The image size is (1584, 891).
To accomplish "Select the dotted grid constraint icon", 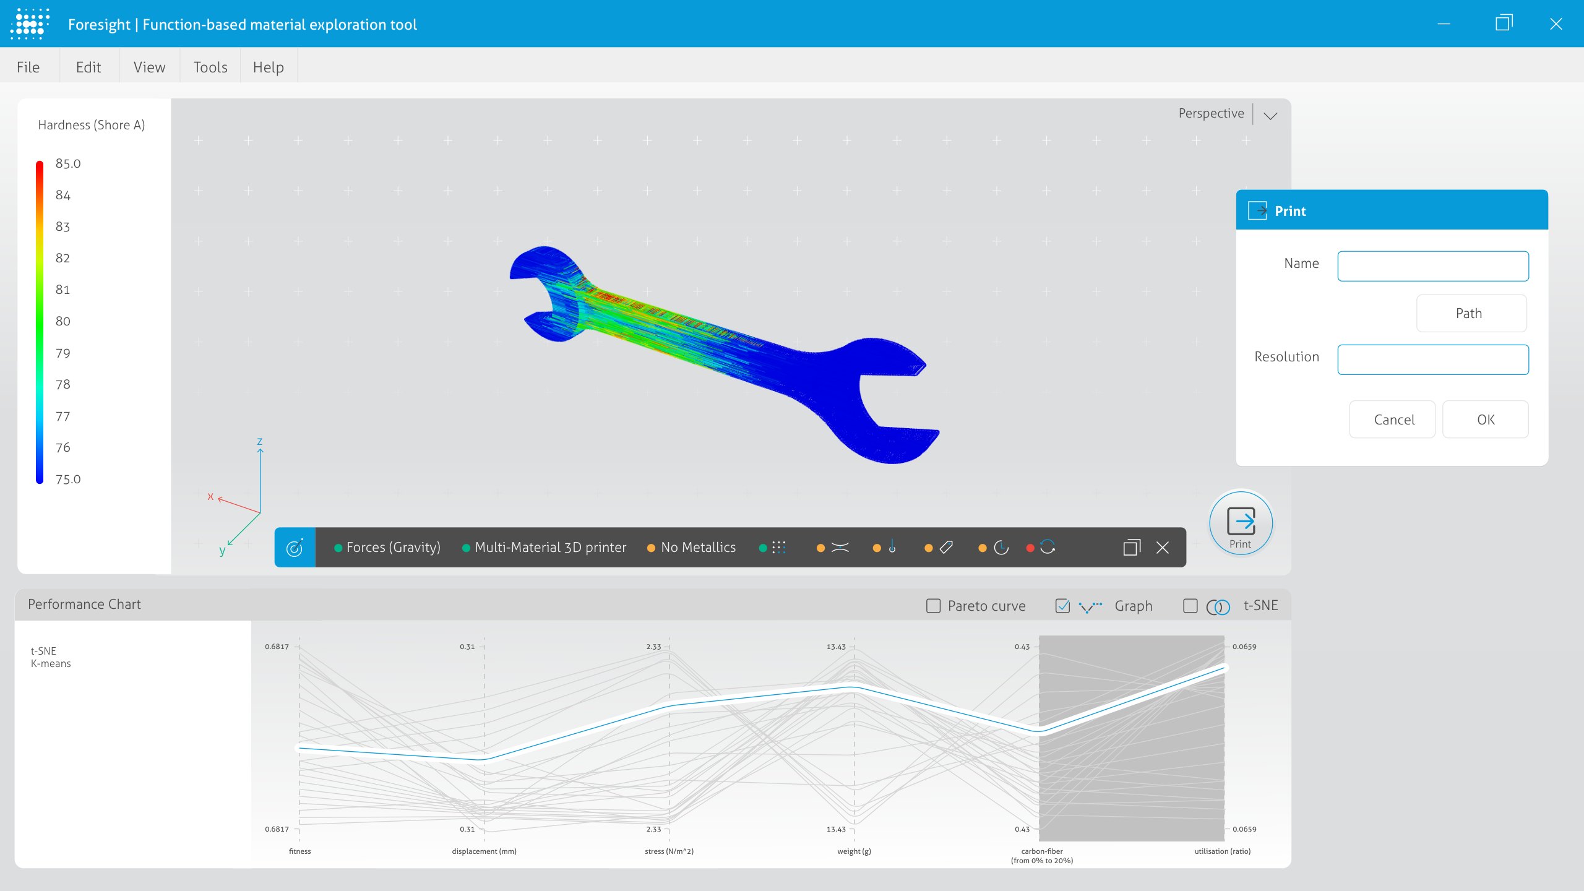I will pos(779,548).
